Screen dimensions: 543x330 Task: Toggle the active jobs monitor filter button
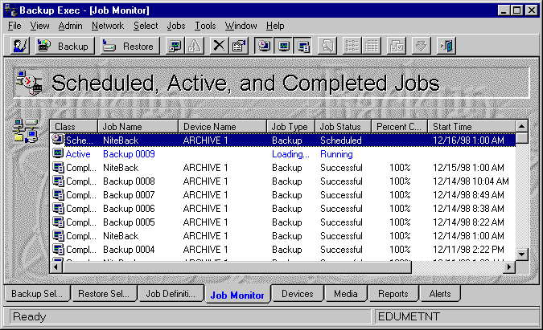point(284,46)
